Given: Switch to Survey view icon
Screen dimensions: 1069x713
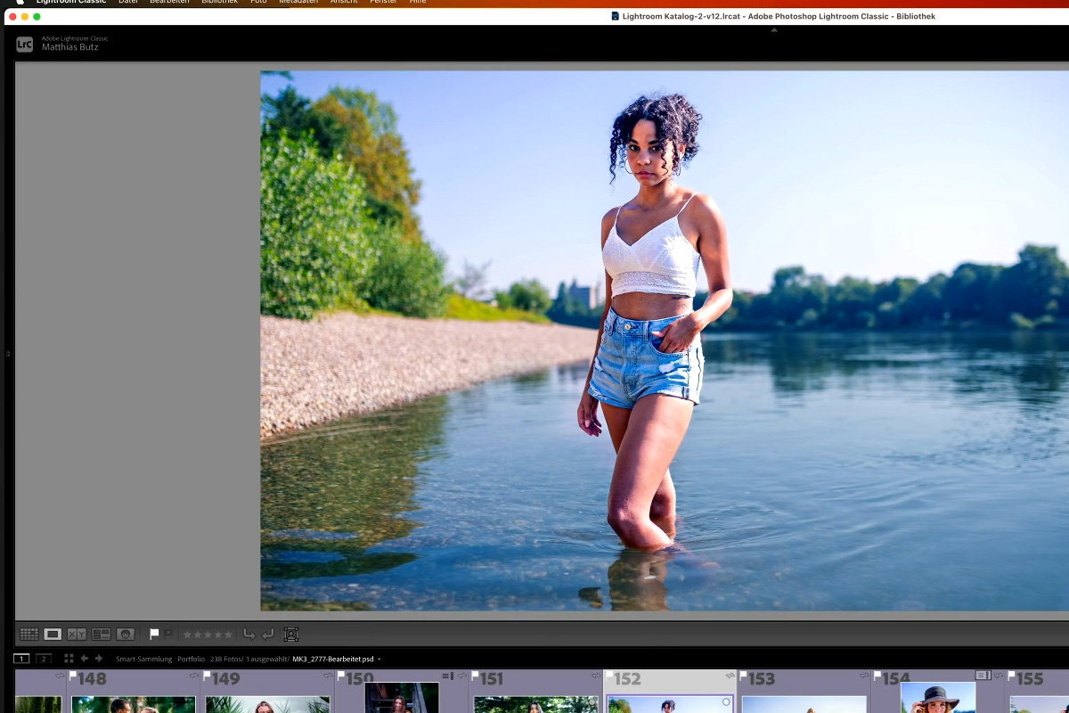Looking at the screenshot, I should (x=101, y=635).
